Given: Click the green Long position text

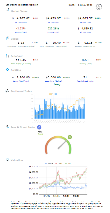Looking at the screenshot, I should 57,84.
